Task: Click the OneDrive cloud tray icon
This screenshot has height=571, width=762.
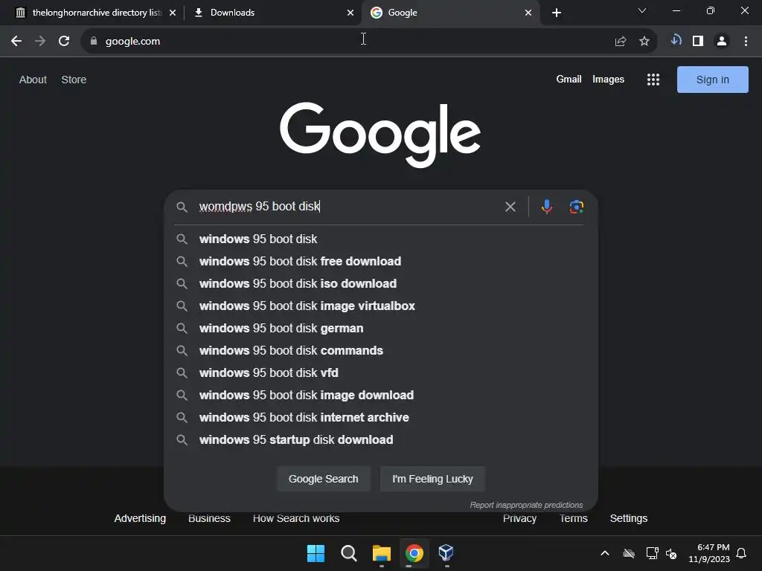Action: click(629, 553)
